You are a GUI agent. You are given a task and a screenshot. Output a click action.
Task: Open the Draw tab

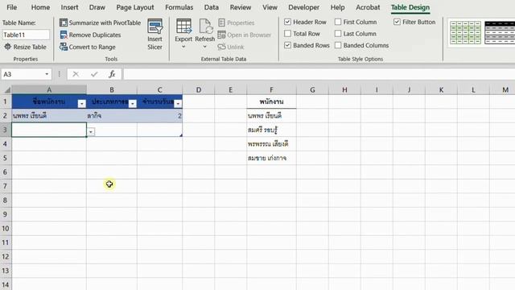[x=97, y=7]
